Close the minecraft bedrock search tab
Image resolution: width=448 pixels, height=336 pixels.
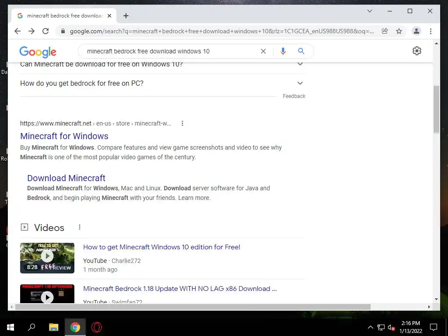pos(109,16)
